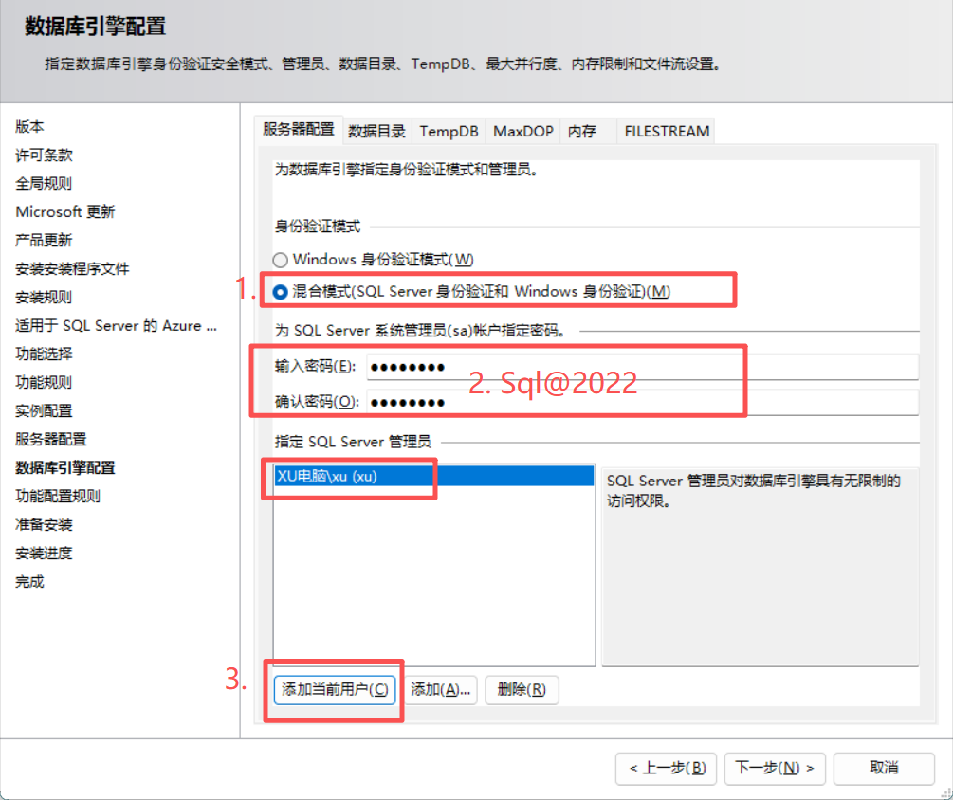Proceed with 下一步(N) button
953x800 pixels.
click(x=775, y=769)
